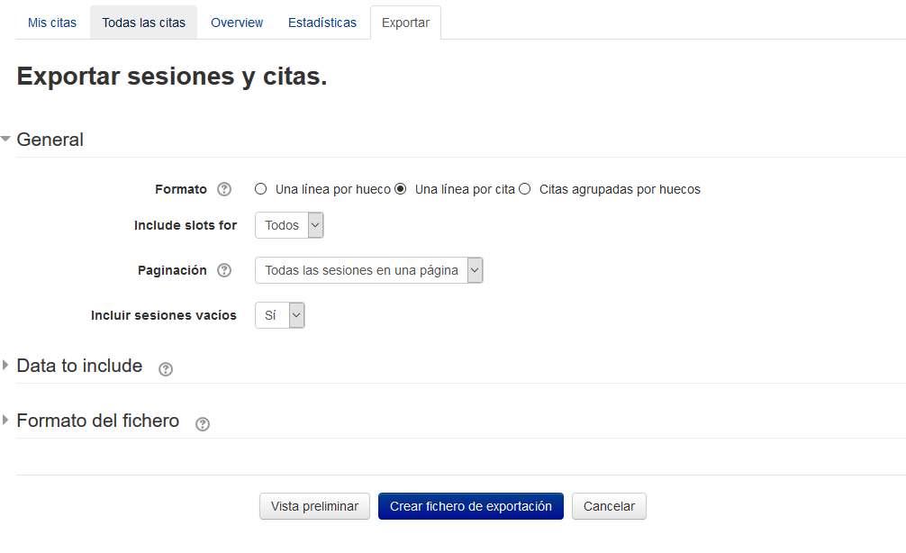The width and height of the screenshot is (906, 553).
Task: Open the 'Include slots for' dropdown
Action: click(x=289, y=225)
